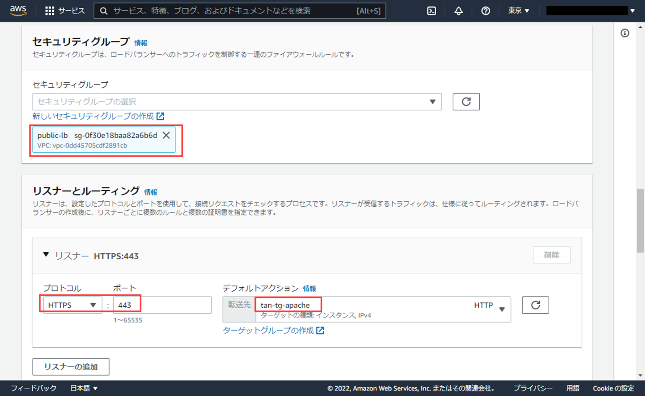Open 用語 footer link
The image size is (645, 396).
[573, 388]
